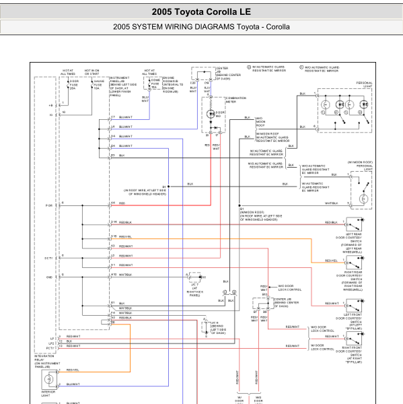Click the DOOR FUSE 25A symbol

[68, 85]
